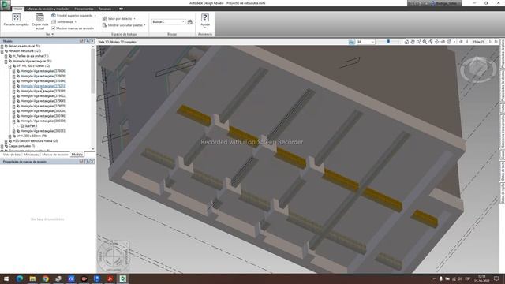Open the Acrobat icon in the taskbar
The image size is (505, 284).
tap(110, 278)
